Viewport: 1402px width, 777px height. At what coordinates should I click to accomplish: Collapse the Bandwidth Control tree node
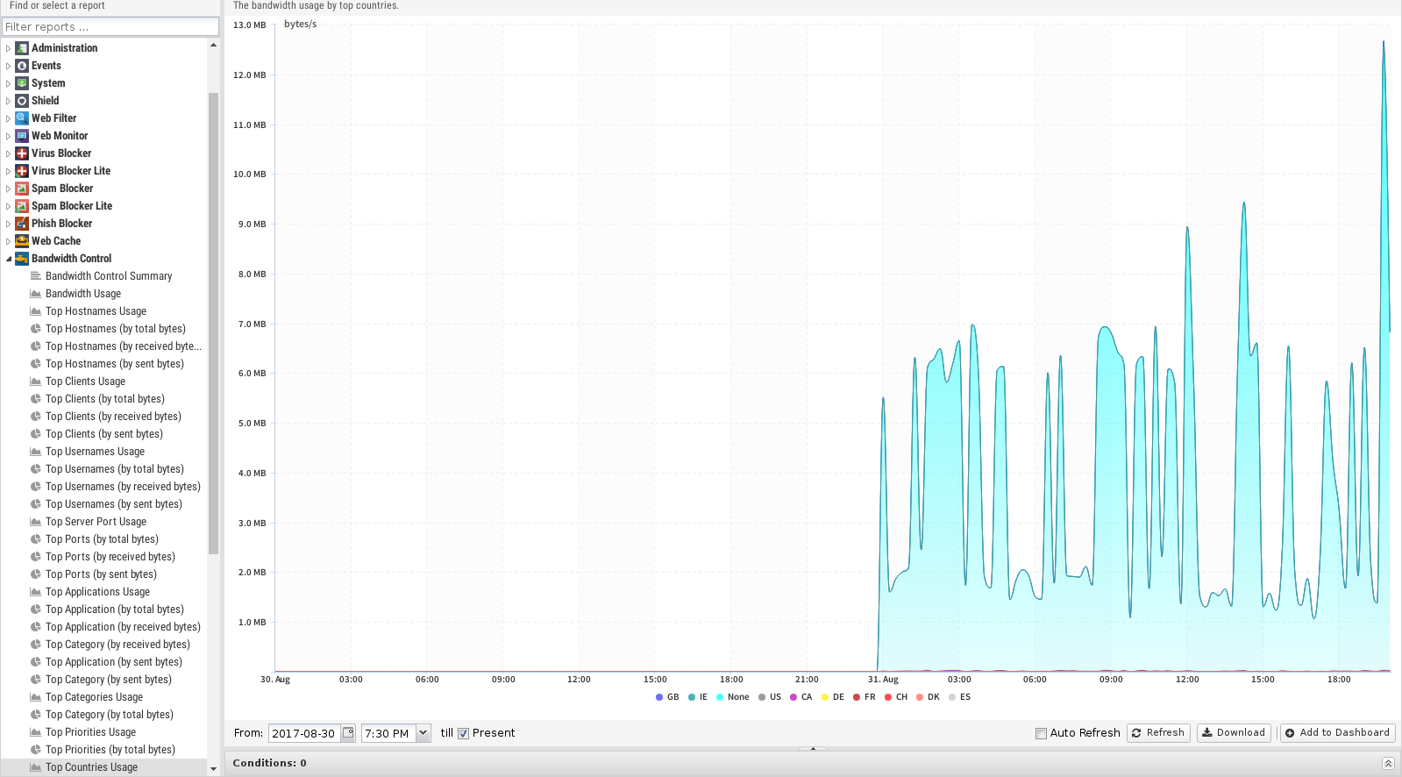[9, 259]
